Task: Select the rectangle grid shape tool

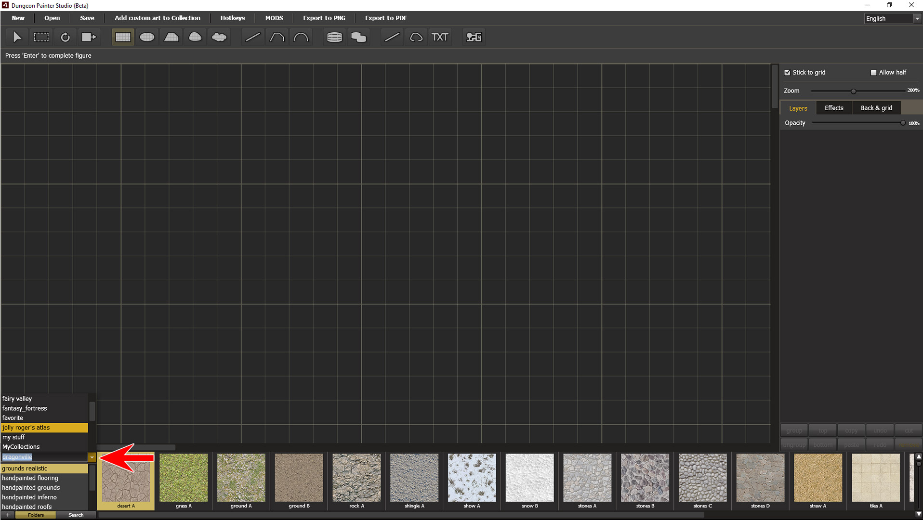Action: [123, 37]
